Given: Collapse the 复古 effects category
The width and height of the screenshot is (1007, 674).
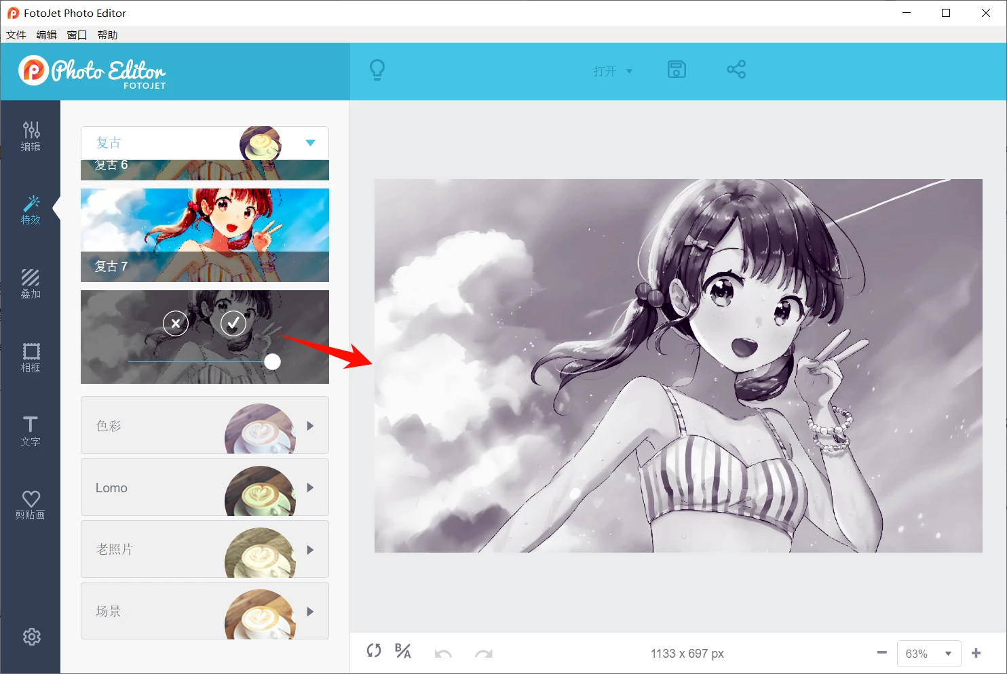Looking at the screenshot, I should coord(205,143).
